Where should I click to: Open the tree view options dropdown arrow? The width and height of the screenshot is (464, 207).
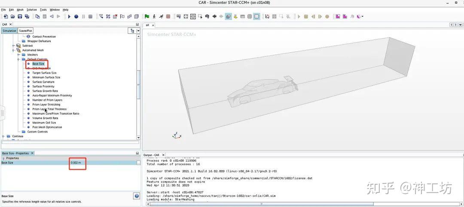138,31
